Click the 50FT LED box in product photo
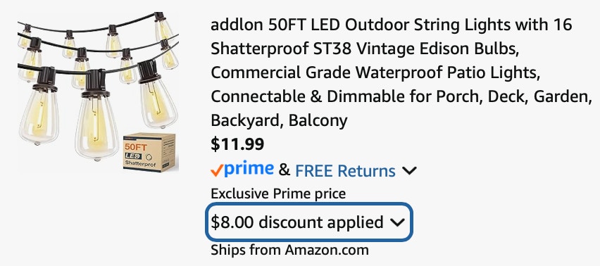The width and height of the screenshot is (600, 266). coord(151,153)
